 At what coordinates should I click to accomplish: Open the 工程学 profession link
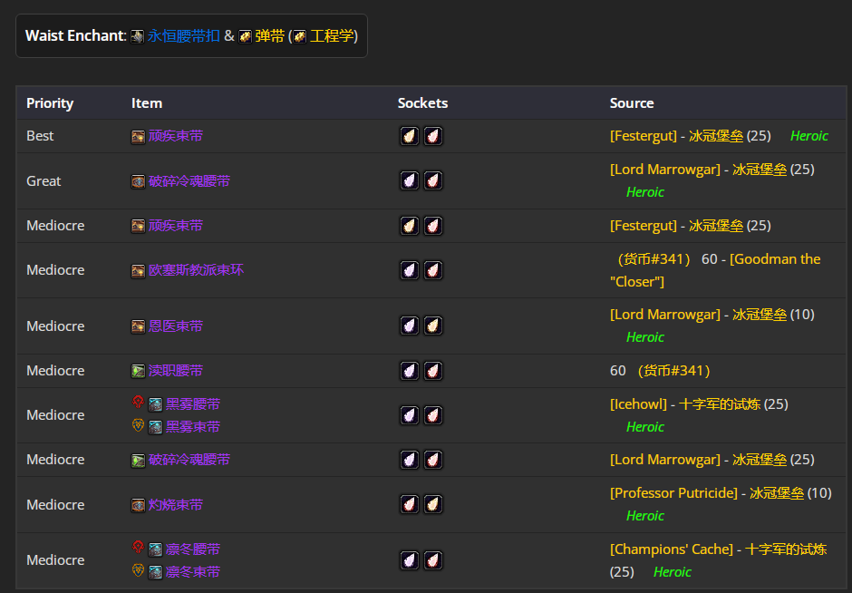tap(332, 36)
